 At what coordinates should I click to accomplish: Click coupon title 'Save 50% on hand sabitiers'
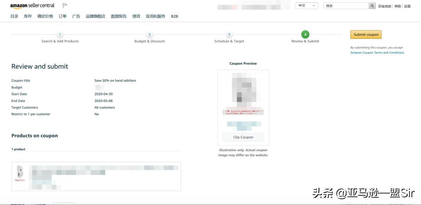pyautogui.click(x=115, y=81)
